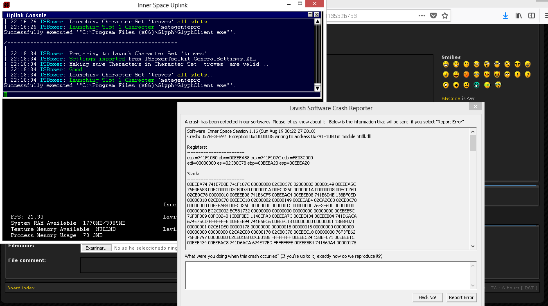The width and height of the screenshot is (548, 306).
Task: Click the Examinar... file browse button
Action: coord(97,248)
